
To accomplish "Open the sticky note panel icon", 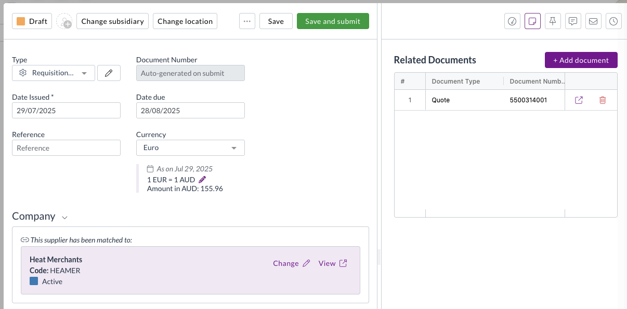I will tap(532, 21).
